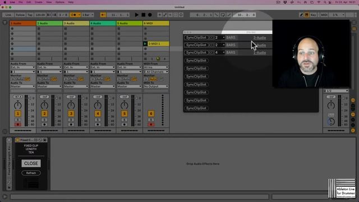Image resolution: width=359 pixels, height=202 pixels.
Task: Select the 2 Audio track header
Action: pyautogui.click(x=49, y=24)
